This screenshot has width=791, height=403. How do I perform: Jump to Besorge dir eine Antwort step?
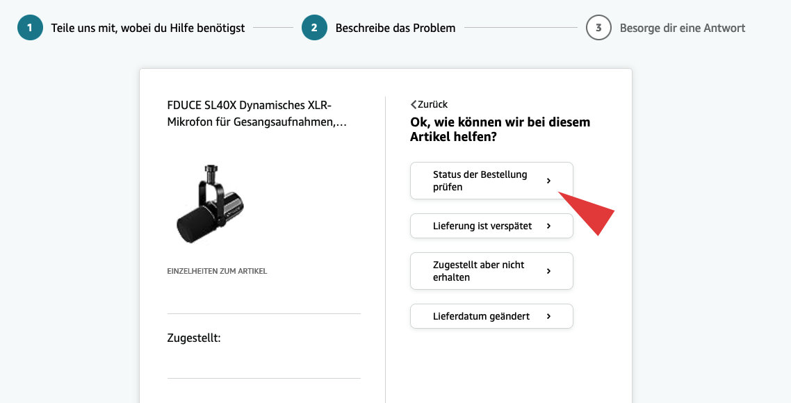pos(682,28)
